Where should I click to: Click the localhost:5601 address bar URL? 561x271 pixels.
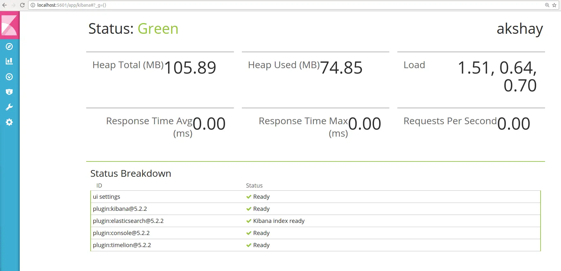point(71,5)
